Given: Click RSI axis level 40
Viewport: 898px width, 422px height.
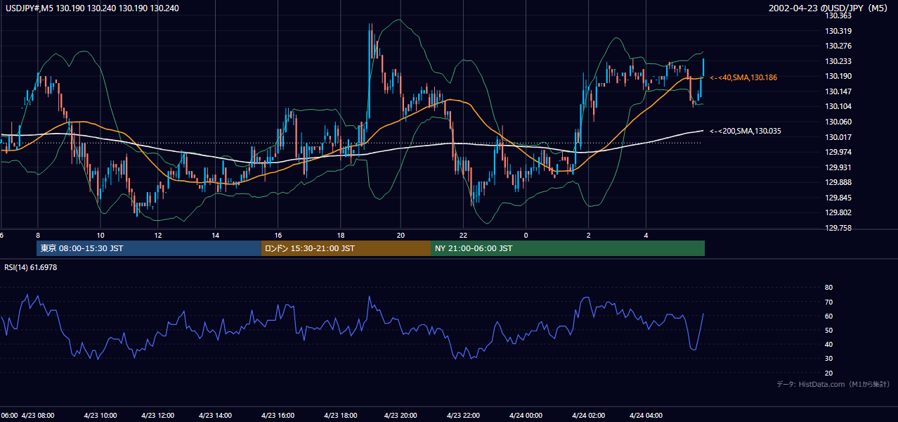Looking at the screenshot, I should coord(828,344).
